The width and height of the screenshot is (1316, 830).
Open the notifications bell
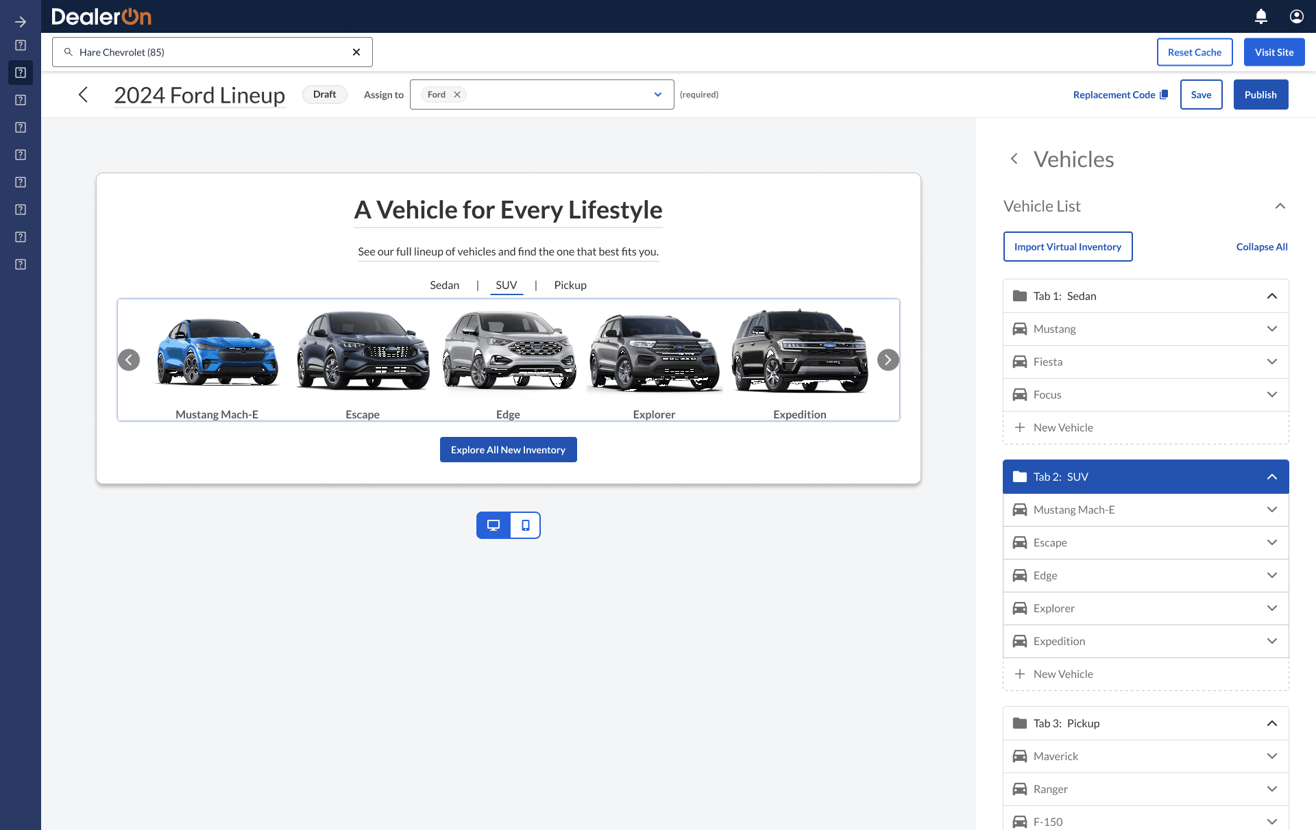point(1261,16)
